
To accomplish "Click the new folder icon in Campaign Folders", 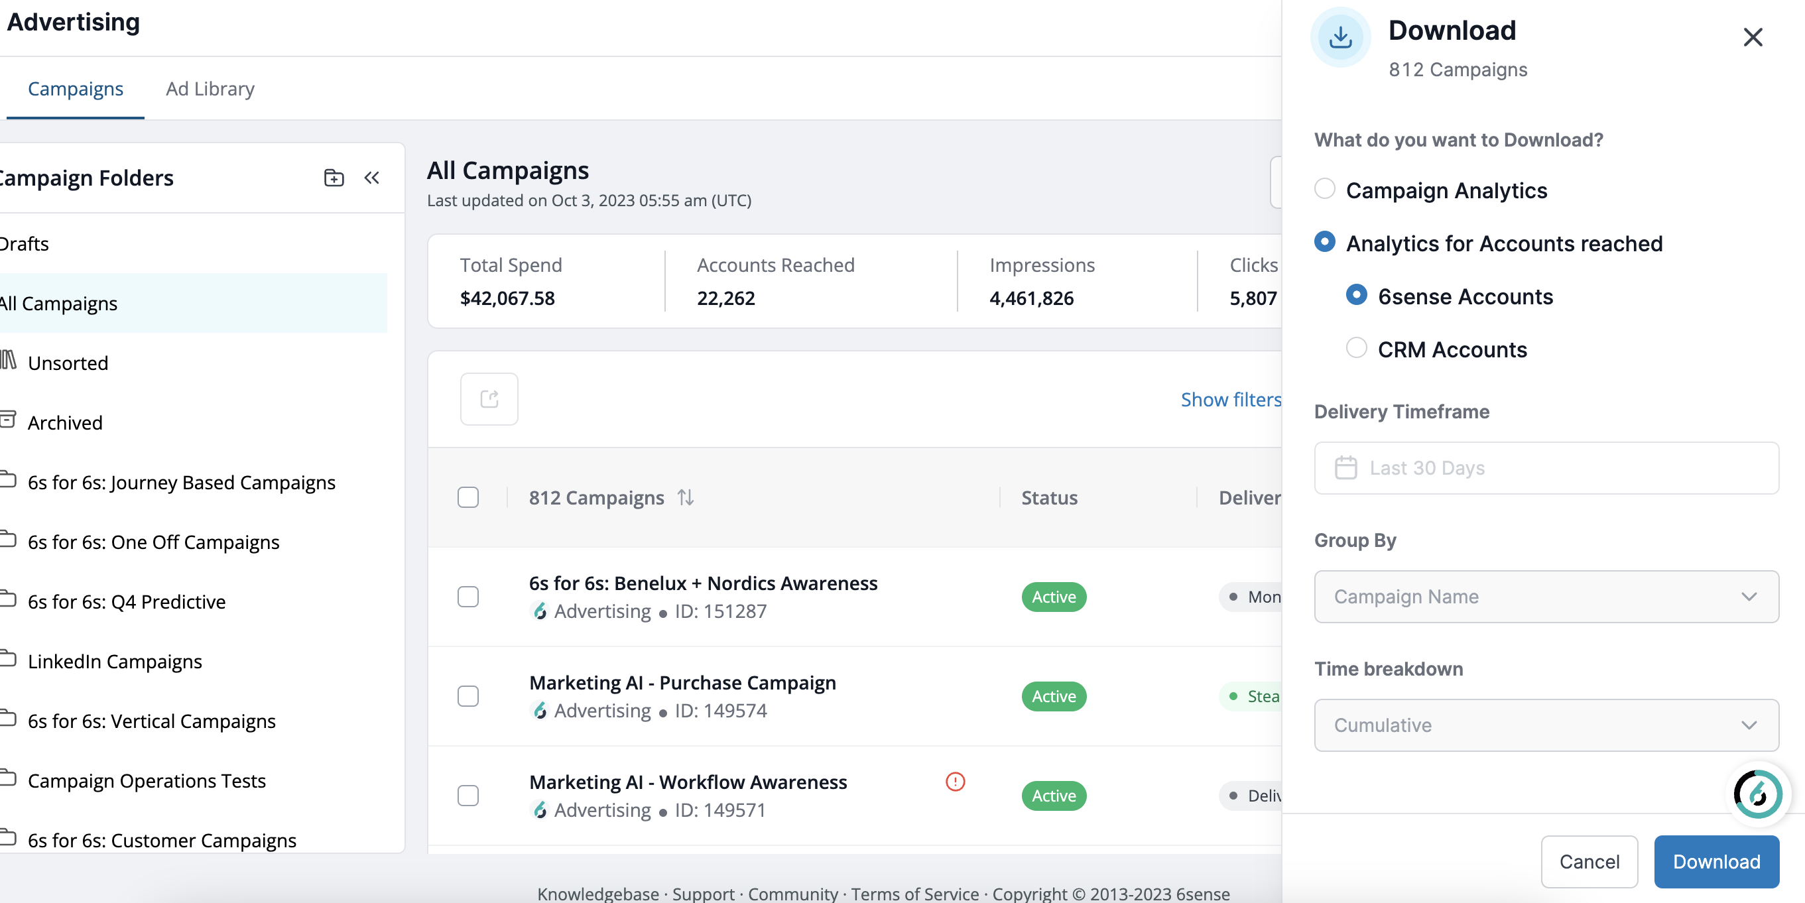I will click(x=334, y=178).
